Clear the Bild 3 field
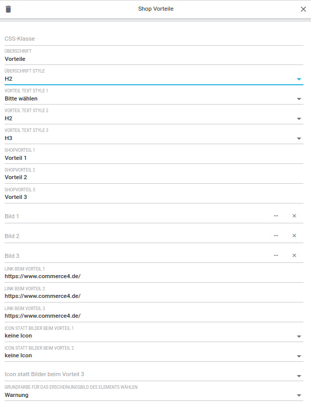Viewport: 311px width, 403px height. click(x=294, y=255)
